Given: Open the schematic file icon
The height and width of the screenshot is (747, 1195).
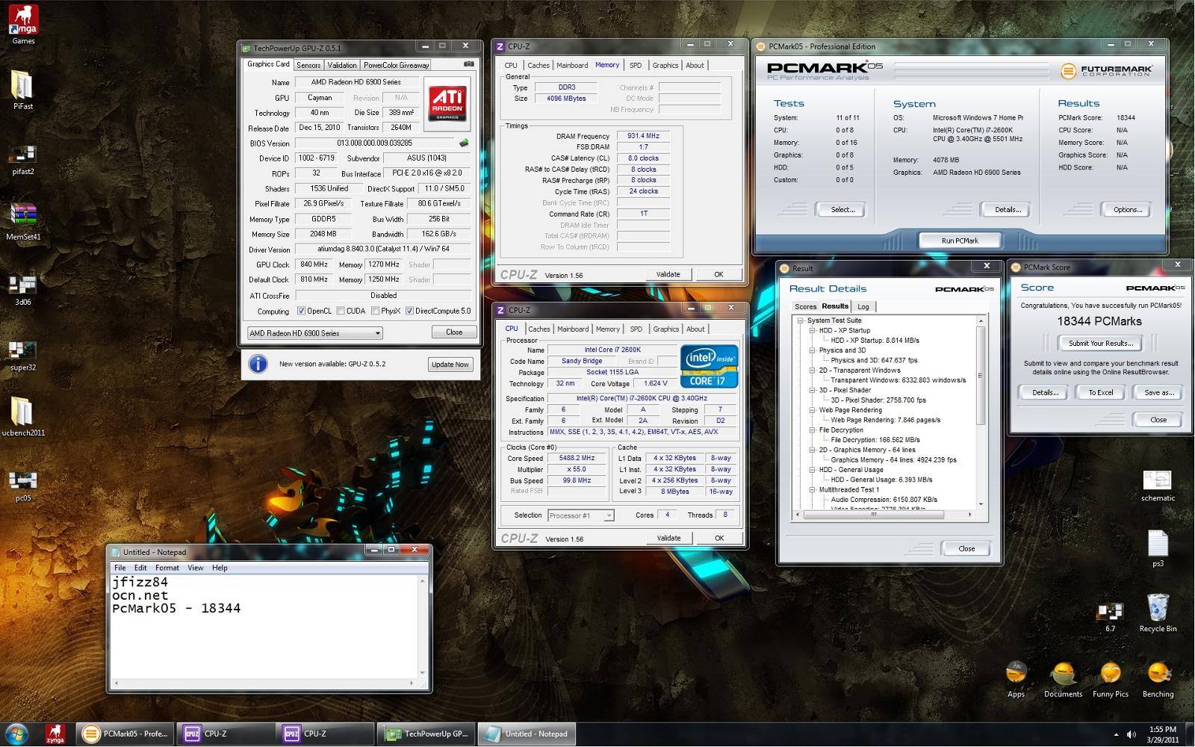Looking at the screenshot, I should (1158, 486).
